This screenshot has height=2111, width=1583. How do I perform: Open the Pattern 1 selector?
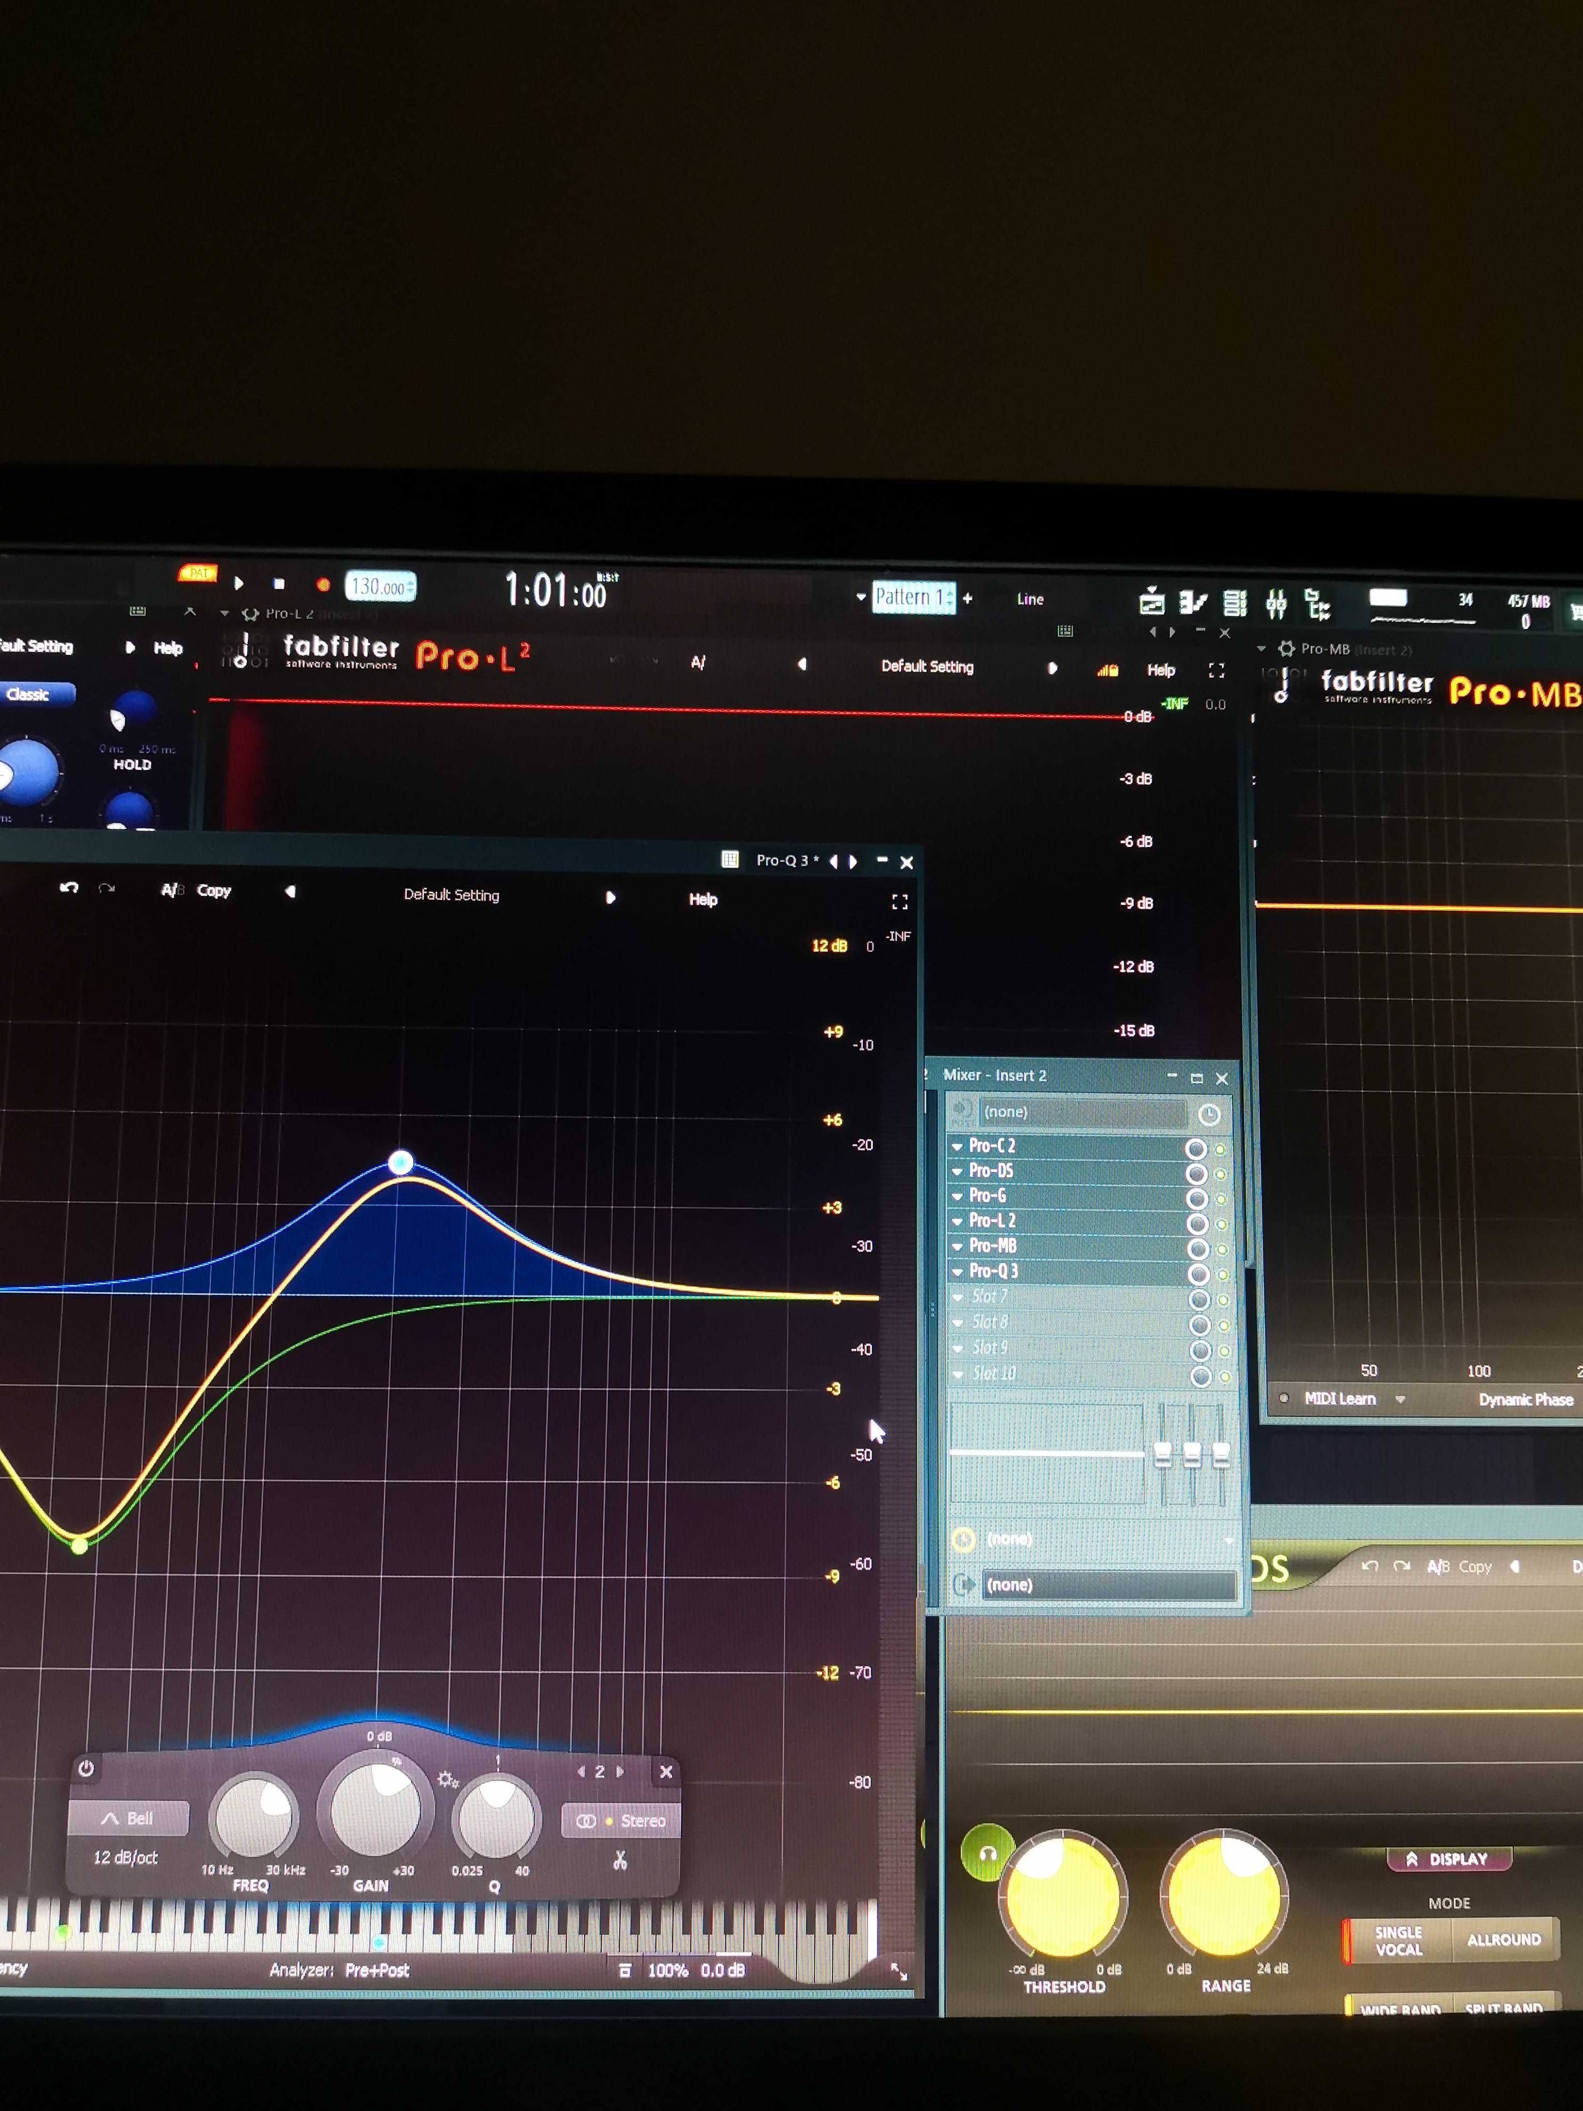pyautogui.click(x=913, y=597)
